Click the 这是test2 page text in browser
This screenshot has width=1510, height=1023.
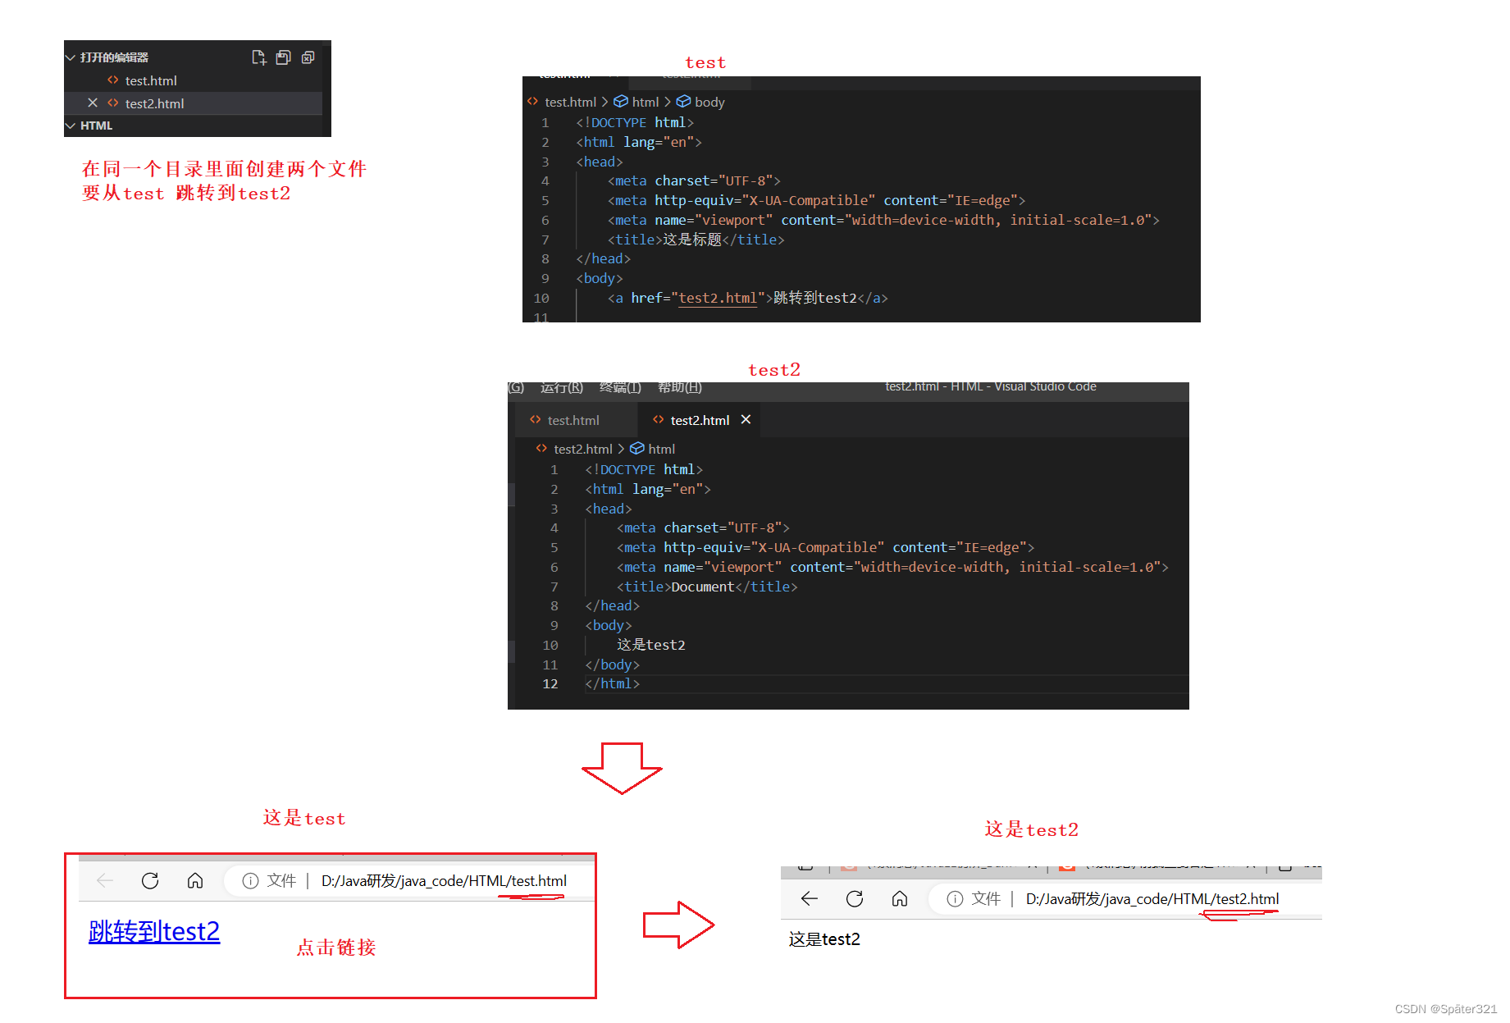click(x=824, y=939)
